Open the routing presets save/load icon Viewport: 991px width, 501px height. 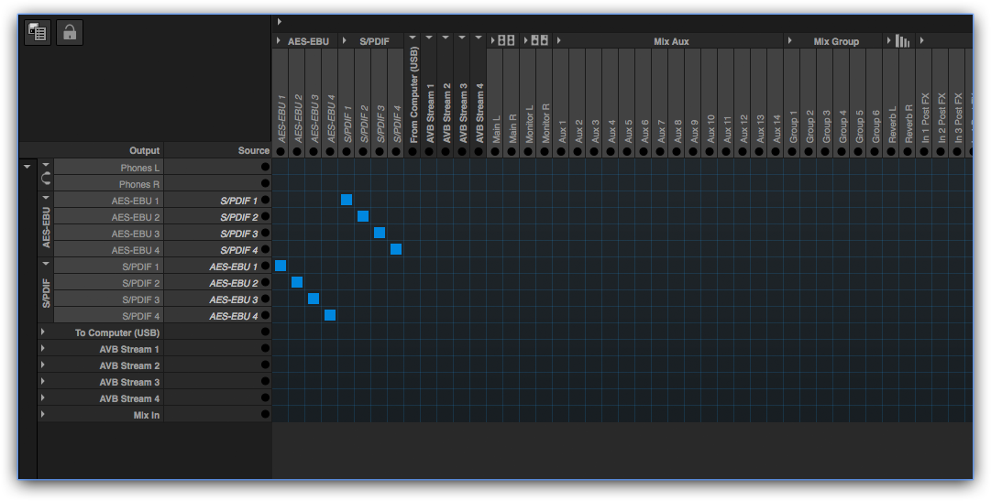(x=37, y=33)
